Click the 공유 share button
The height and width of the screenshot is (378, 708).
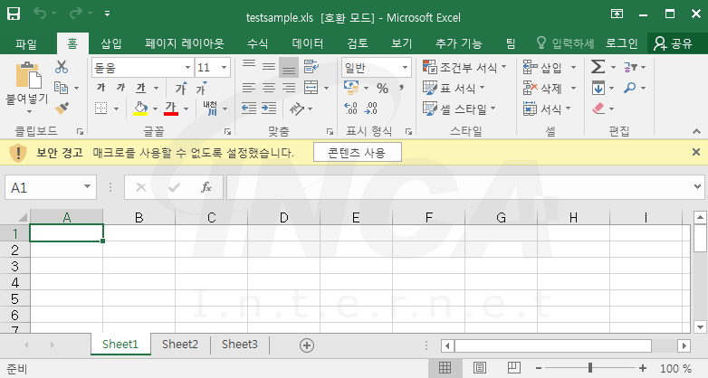click(674, 43)
